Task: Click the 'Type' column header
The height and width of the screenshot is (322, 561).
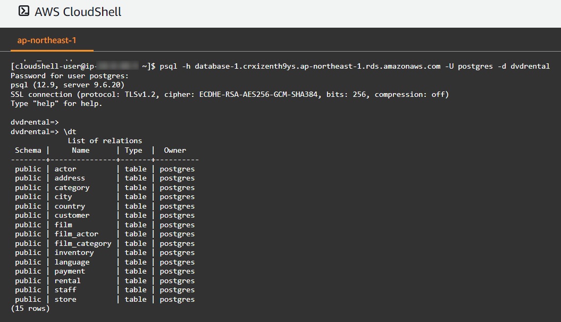Action: point(133,151)
